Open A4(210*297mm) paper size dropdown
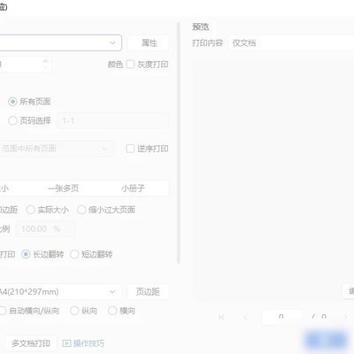This screenshot has width=354, height=354. pos(60,292)
